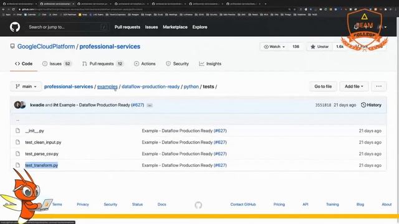The image size is (399, 224).
Task: Open commit hash 3551818
Action: (323, 105)
